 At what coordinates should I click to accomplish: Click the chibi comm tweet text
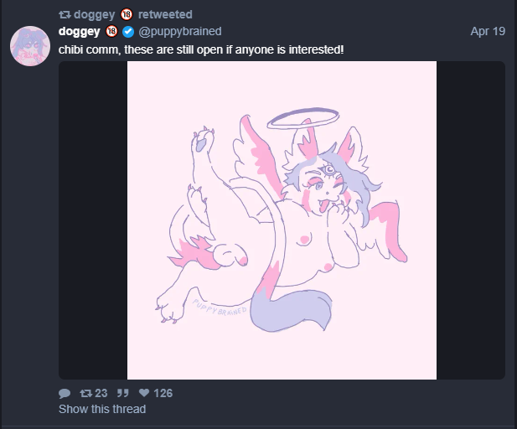tap(201, 49)
